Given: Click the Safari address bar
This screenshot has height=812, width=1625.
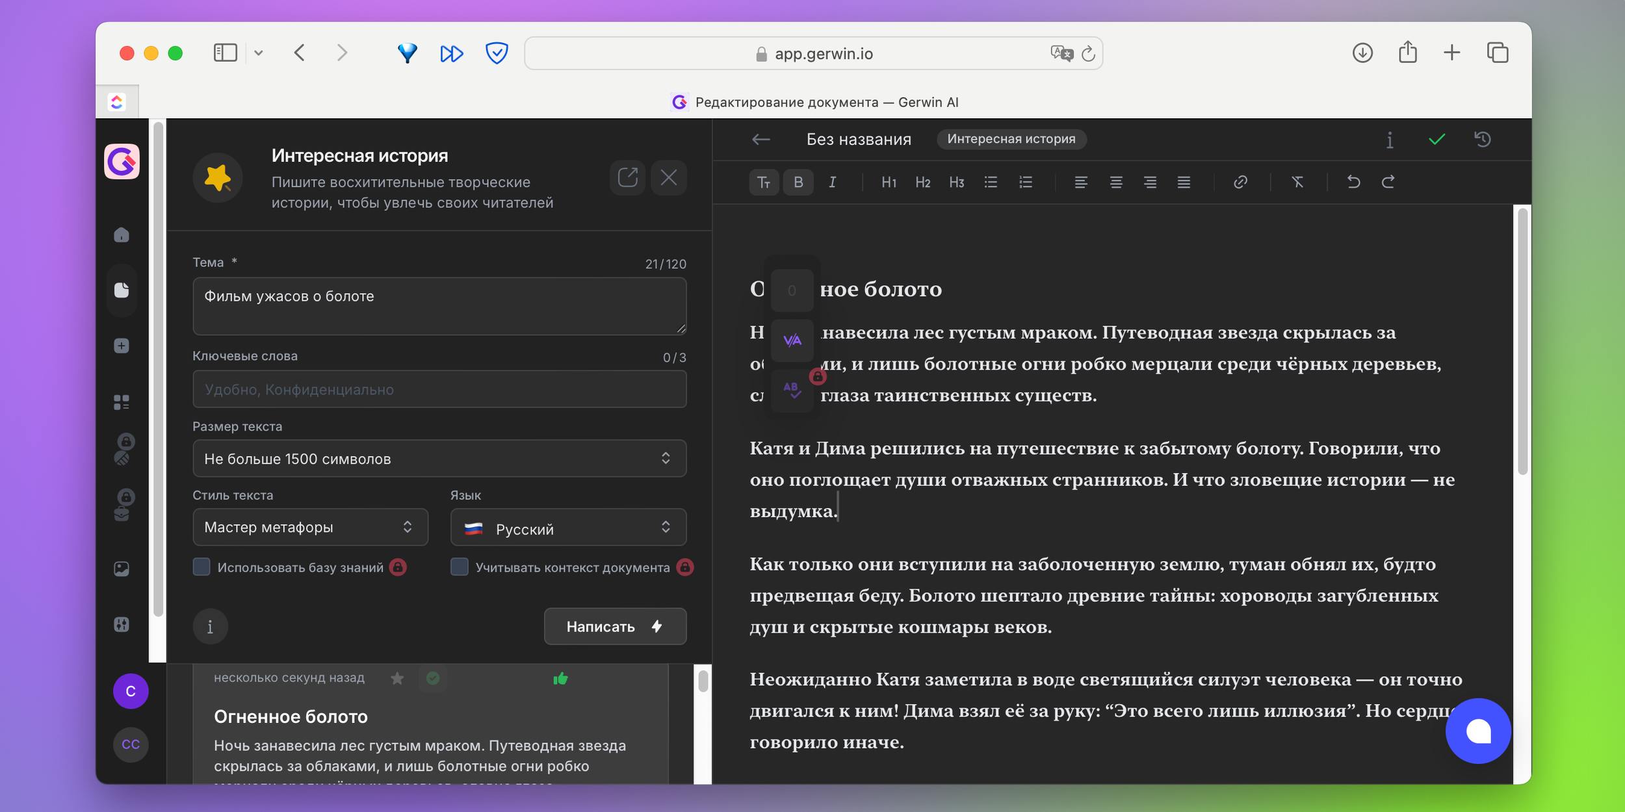Looking at the screenshot, I should (x=813, y=53).
